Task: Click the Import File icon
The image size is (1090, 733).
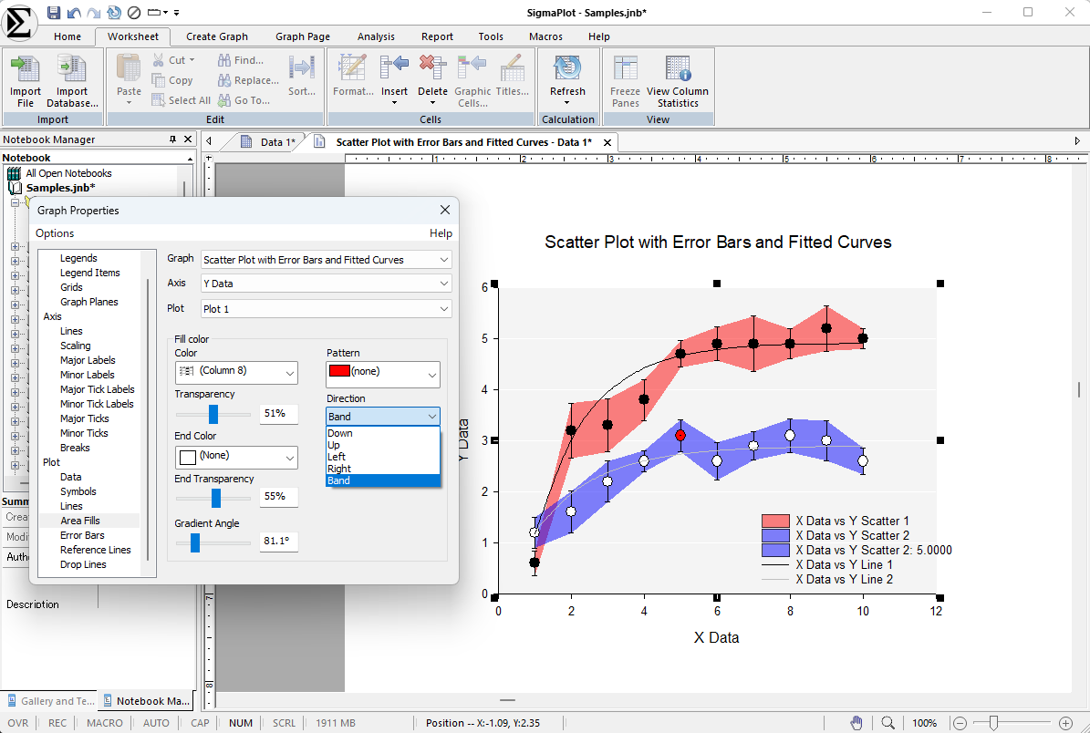Action: (x=26, y=71)
